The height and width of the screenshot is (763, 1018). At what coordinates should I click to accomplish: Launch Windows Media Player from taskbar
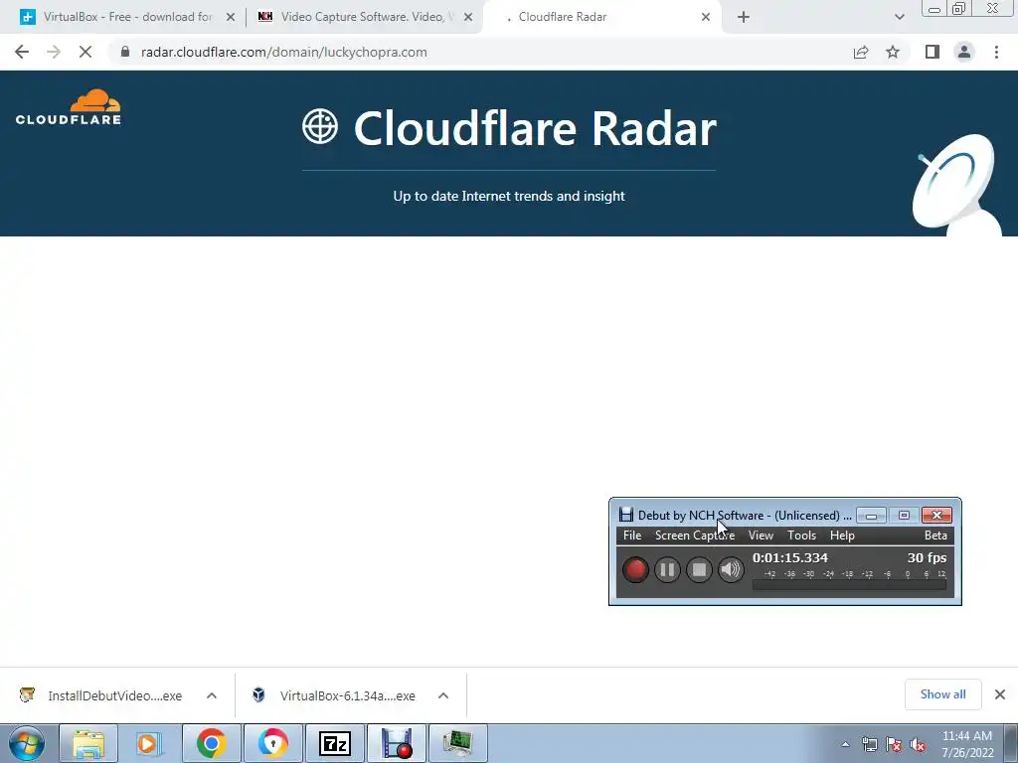coord(149,743)
